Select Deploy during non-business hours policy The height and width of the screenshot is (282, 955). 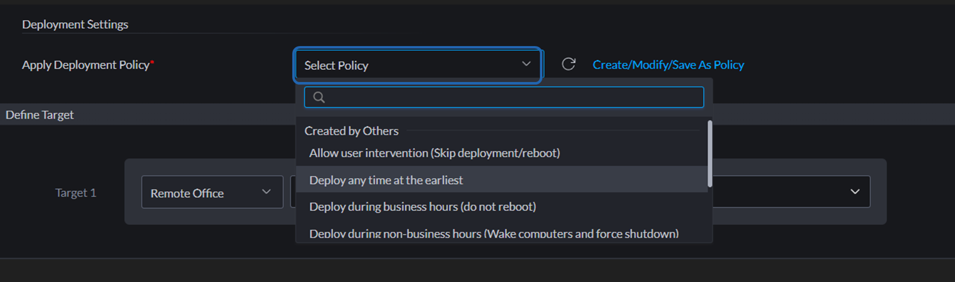point(501,233)
